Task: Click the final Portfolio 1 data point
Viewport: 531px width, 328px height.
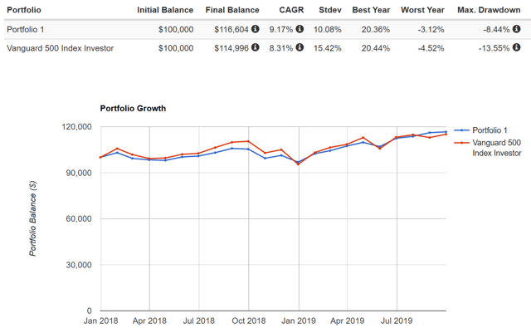Action: coord(446,132)
